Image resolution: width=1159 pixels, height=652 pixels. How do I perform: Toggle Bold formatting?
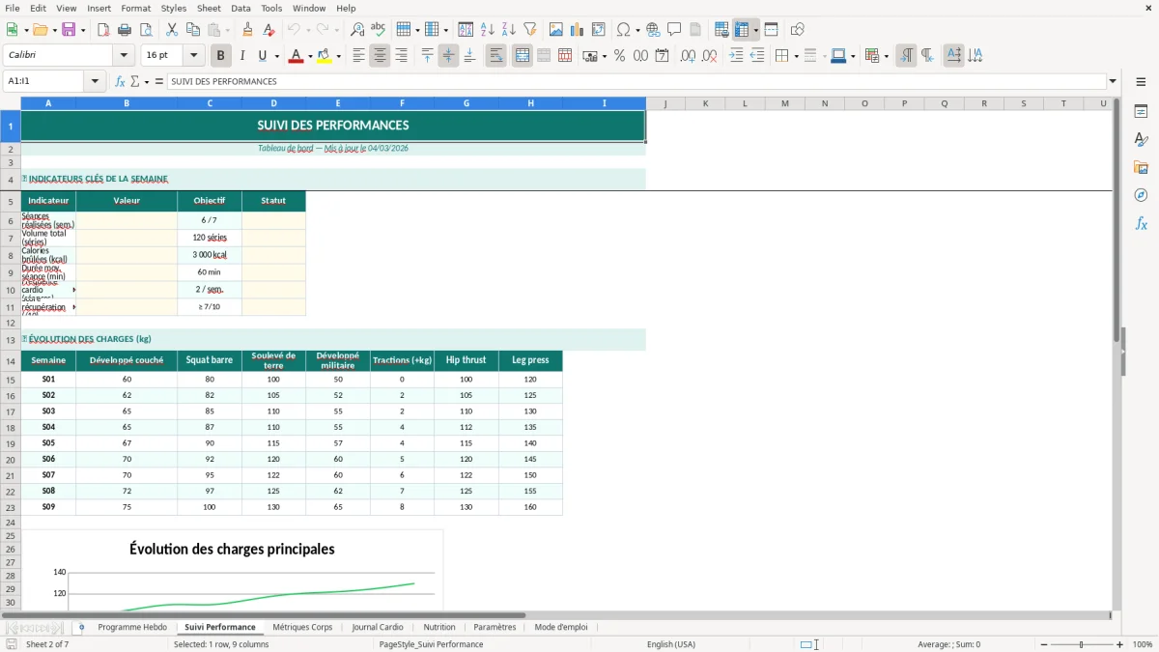(x=220, y=56)
